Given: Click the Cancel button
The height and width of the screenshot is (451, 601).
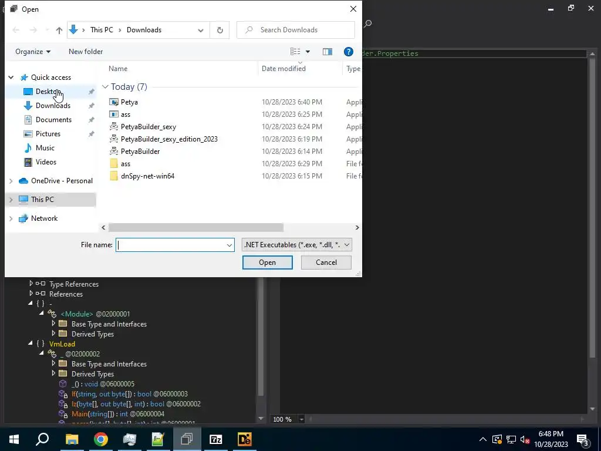Looking at the screenshot, I should pyautogui.click(x=326, y=262).
